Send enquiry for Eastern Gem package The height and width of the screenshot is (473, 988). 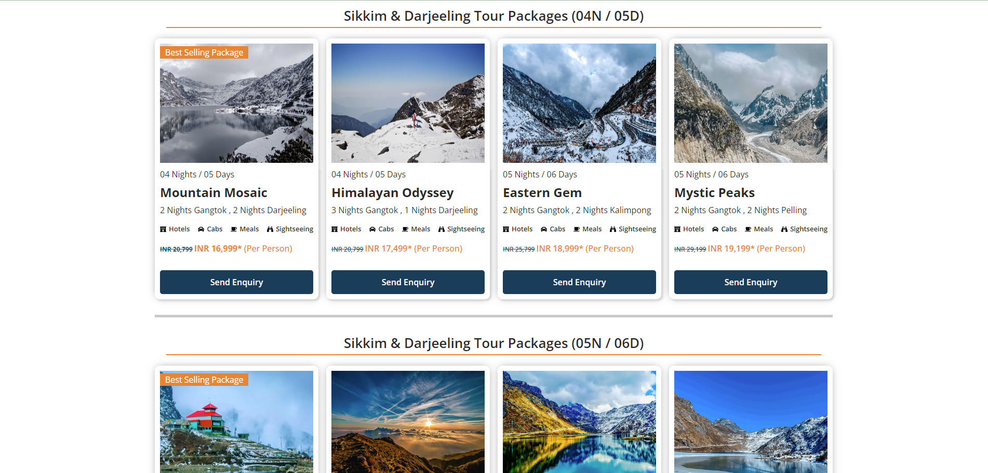click(x=579, y=282)
